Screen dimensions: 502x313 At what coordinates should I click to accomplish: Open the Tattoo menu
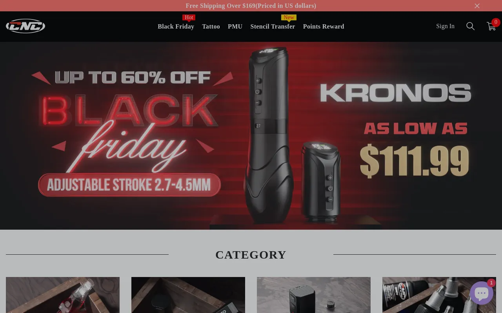pyautogui.click(x=211, y=27)
